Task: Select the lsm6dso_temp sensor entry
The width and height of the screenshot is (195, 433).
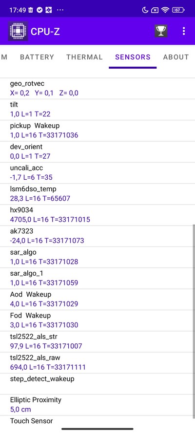Action: pos(97,194)
